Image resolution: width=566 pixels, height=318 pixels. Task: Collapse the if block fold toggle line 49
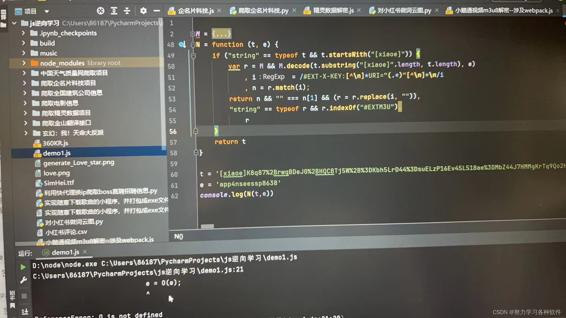[193, 56]
